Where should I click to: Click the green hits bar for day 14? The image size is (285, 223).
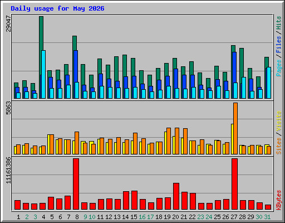point(125,65)
